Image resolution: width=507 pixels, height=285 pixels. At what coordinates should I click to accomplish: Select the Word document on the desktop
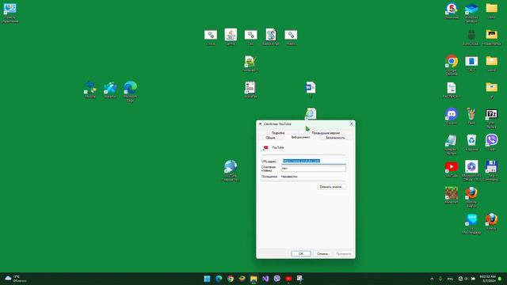[311, 88]
